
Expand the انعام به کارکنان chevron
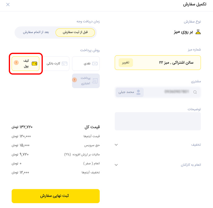tap(116, 165)
